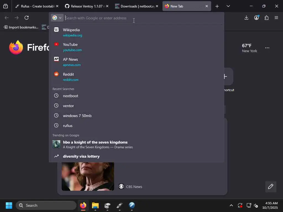283x212 pixels.
Task: Open the Extensions puzzle icon
Action: coord(266,18)
